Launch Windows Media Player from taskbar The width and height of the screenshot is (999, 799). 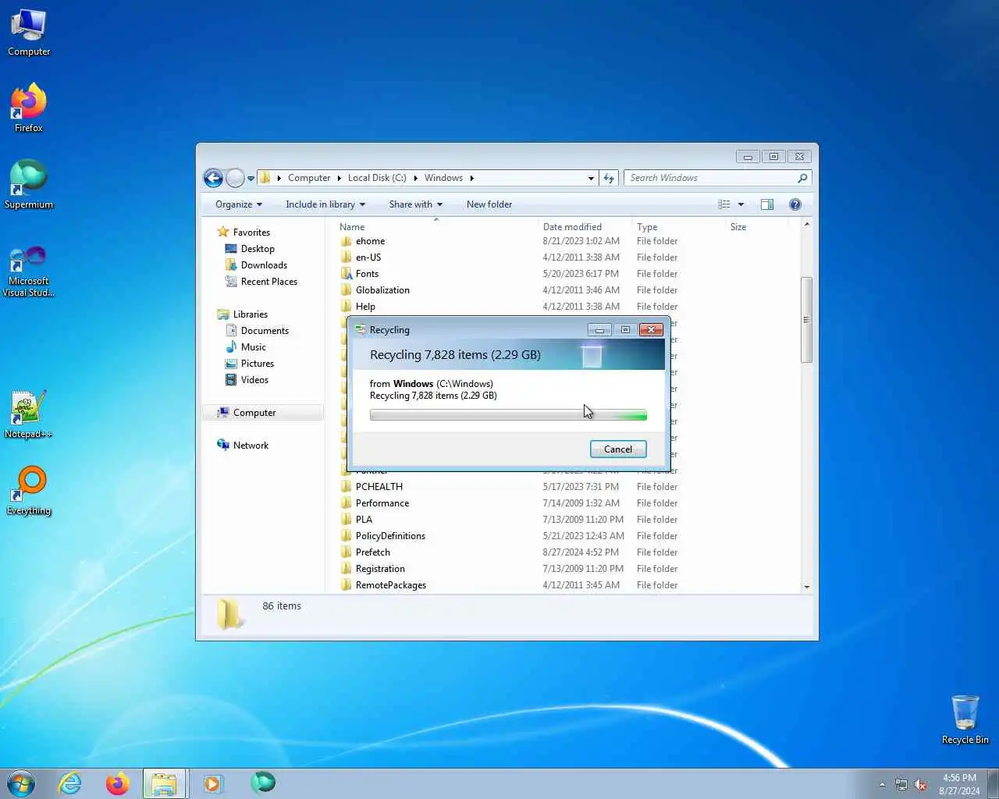213,783
